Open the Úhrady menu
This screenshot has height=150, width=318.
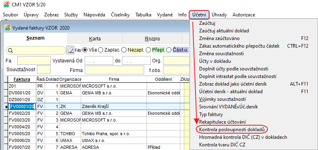(219, 15)
